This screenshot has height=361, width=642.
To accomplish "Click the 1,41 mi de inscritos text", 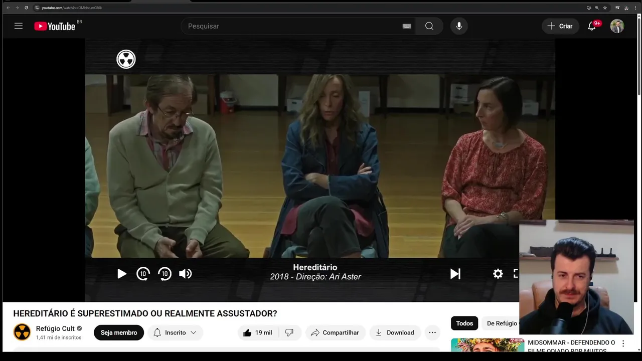I will pos(59,337).
